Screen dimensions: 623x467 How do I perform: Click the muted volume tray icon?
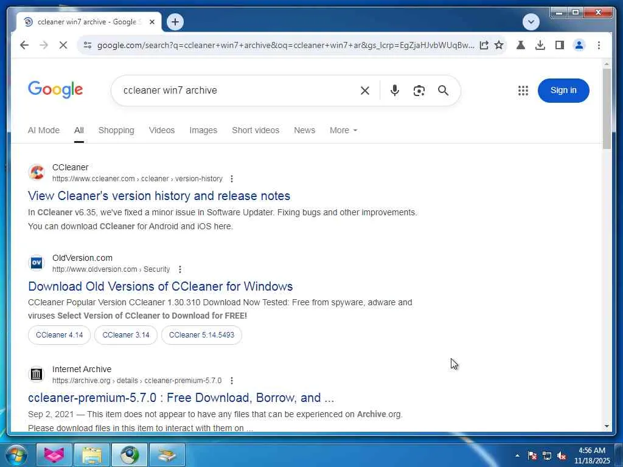click(x=562, y=455)
